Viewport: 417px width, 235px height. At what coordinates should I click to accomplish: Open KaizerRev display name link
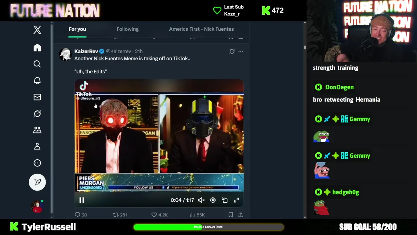point(86,51)
